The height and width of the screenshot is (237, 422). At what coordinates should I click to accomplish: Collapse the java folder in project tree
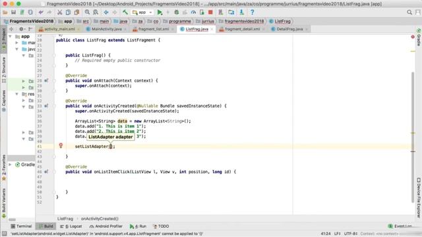(x=17, y=49)
